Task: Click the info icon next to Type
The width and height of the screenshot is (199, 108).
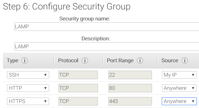Action: (24, 61)
